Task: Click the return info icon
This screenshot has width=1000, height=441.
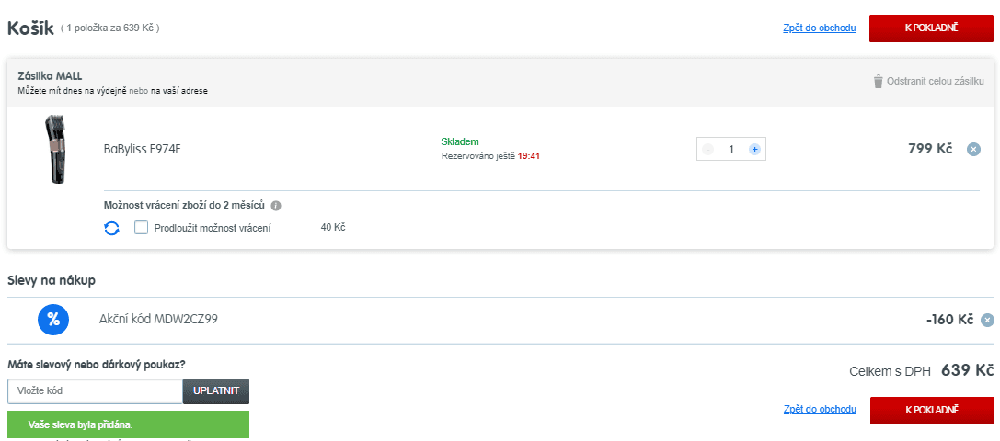Action: coord(275,206)
